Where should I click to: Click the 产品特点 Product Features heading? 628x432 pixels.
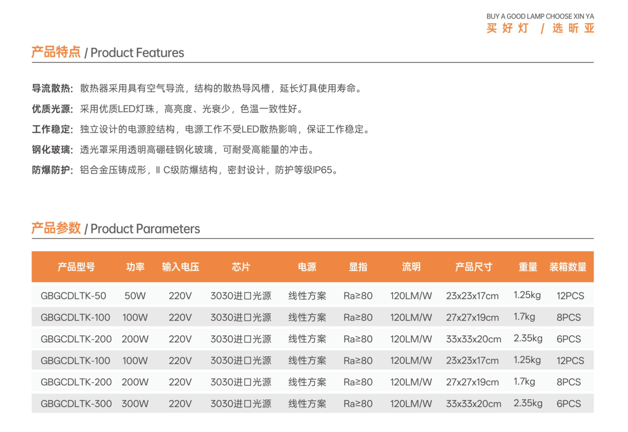pos(107,53)
